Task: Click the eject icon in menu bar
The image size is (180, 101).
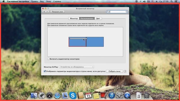Action: (x=156, y=1)
